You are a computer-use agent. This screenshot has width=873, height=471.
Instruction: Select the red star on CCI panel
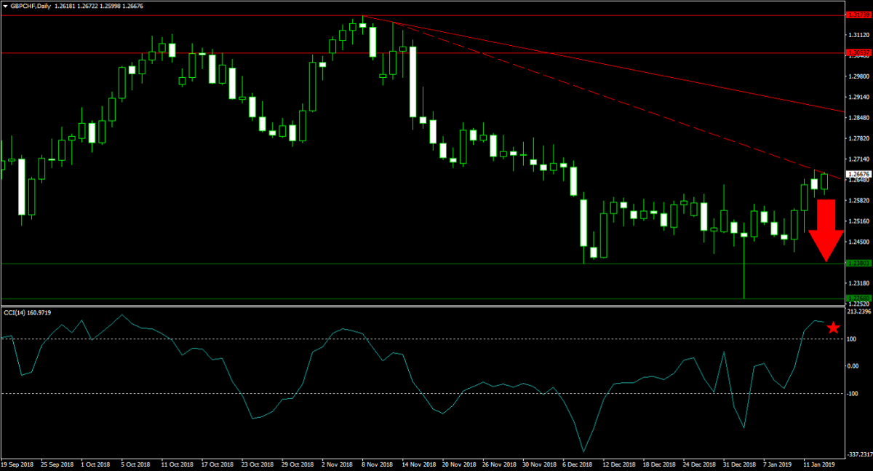tap(834, 349)
